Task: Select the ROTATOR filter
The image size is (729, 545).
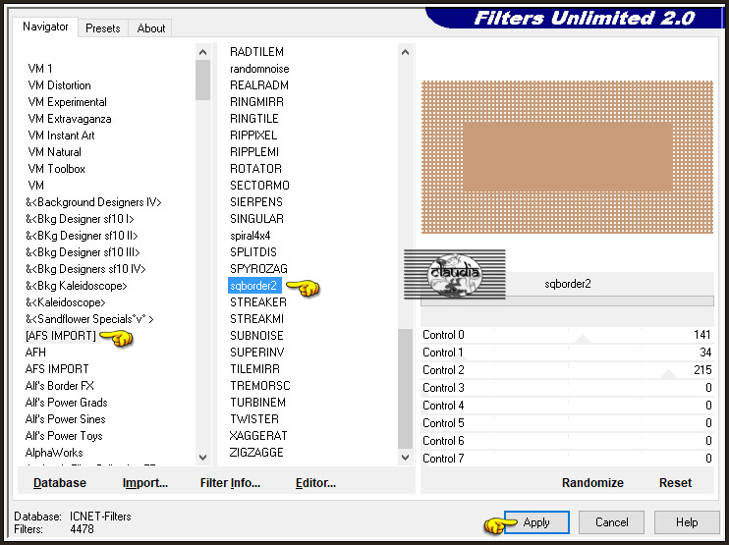Action: pyautogui.click(x=255, y=169)
